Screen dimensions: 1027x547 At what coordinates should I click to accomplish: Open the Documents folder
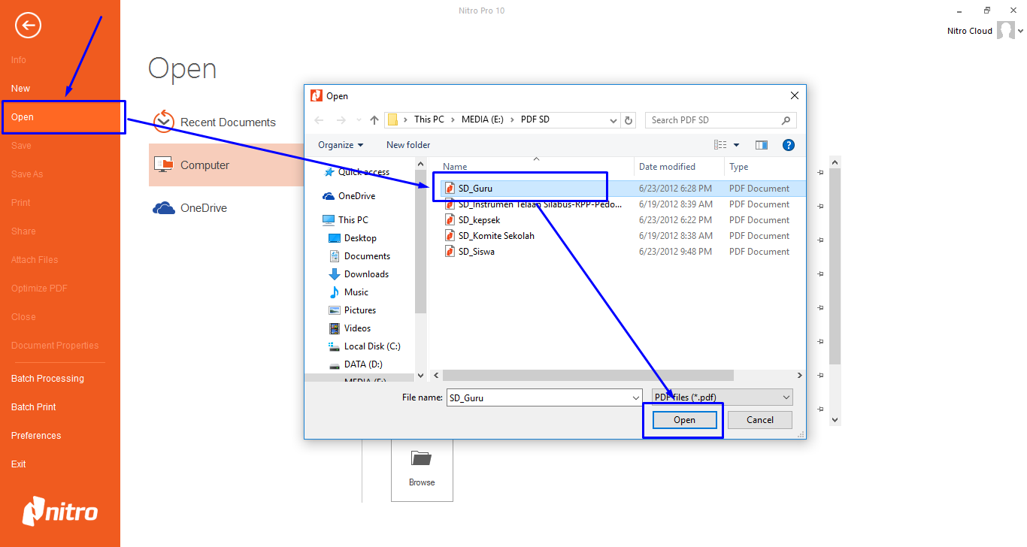[x=359, y=256]
